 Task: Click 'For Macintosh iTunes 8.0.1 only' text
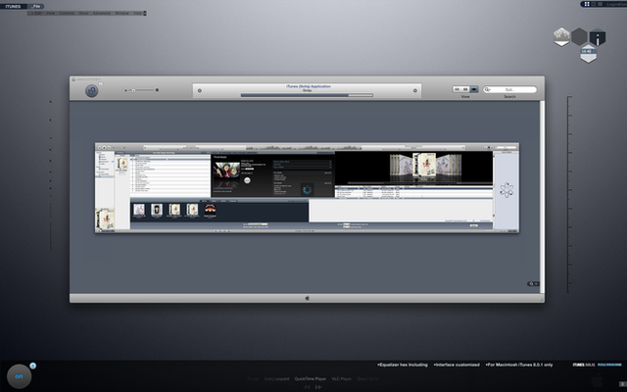(x=519, y=365)
